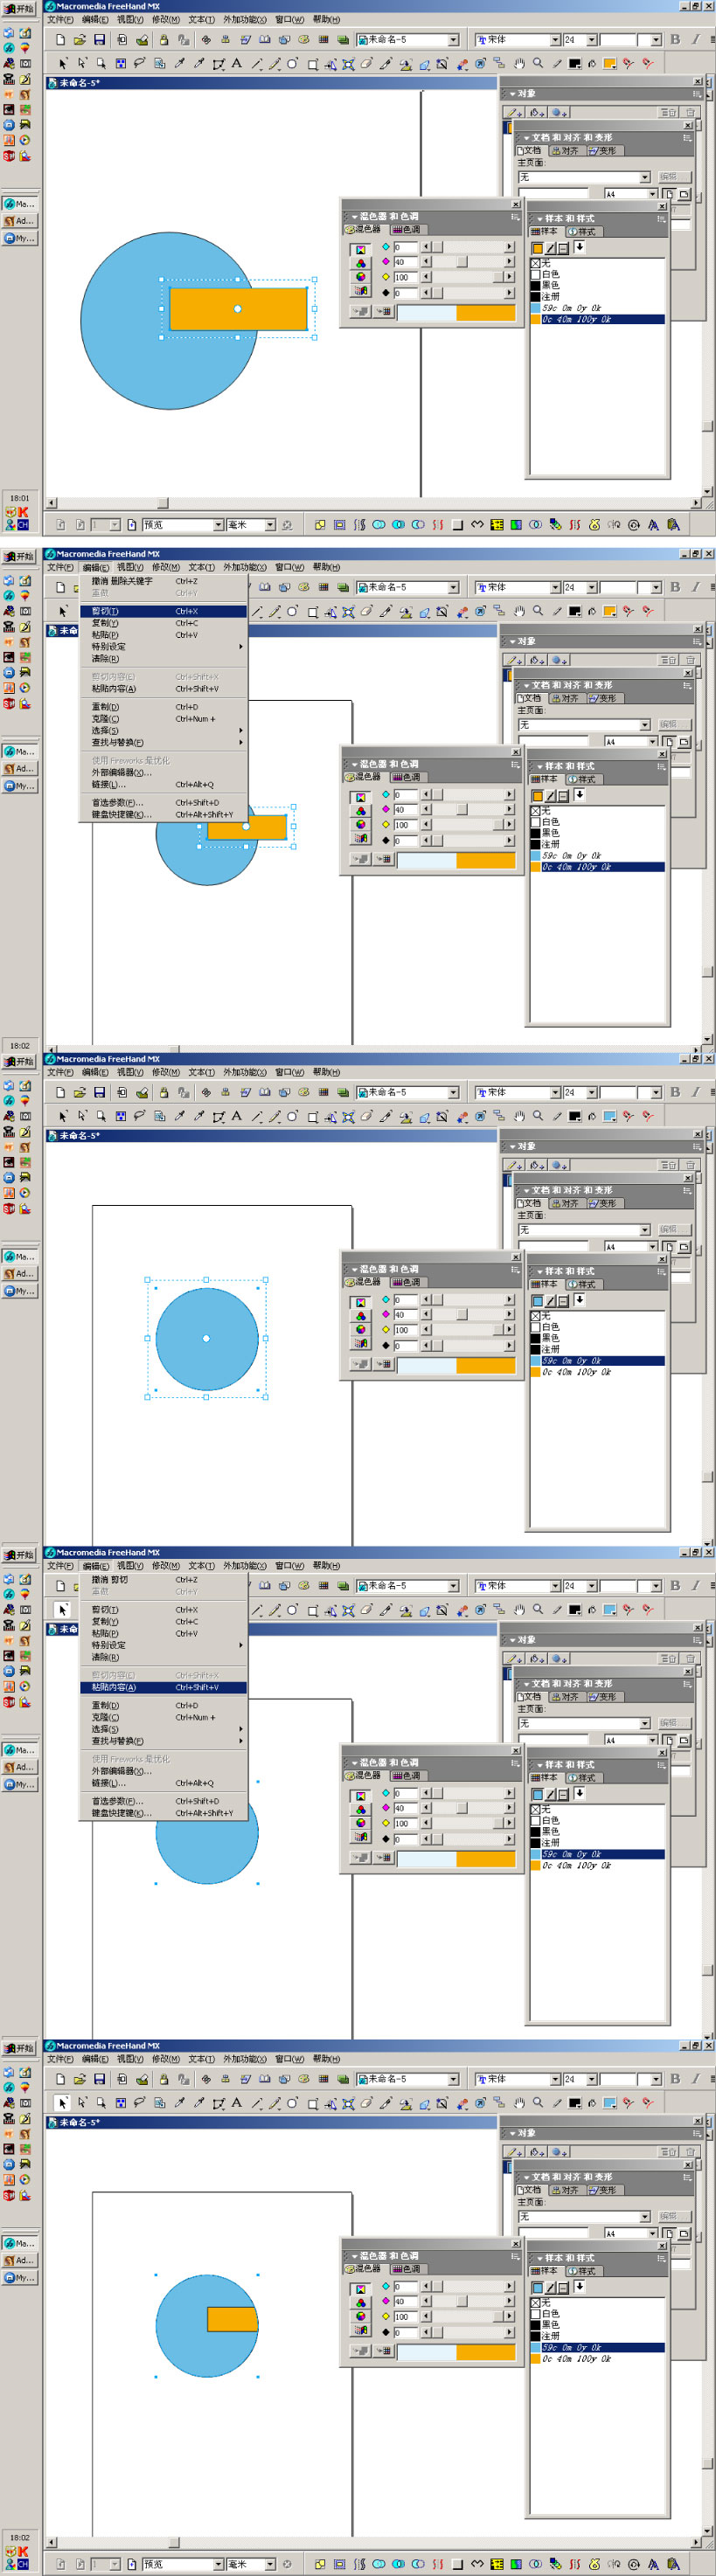The image size is (716, 2576).
Task: Collapse the 对象 panel in the second screenshot
Action: (x=512, y=641)
